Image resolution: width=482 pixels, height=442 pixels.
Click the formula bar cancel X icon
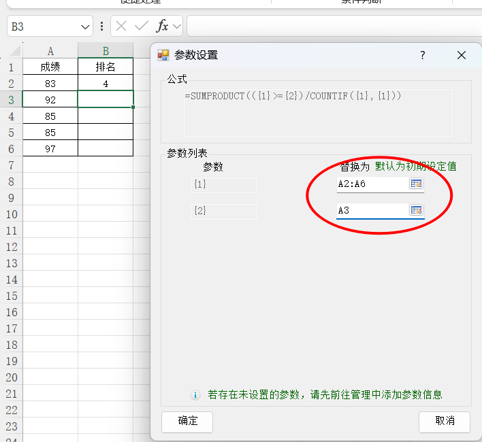(x=121, y=27)
